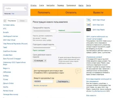
Task: Open the Перевод menu item
Action: 60,5
